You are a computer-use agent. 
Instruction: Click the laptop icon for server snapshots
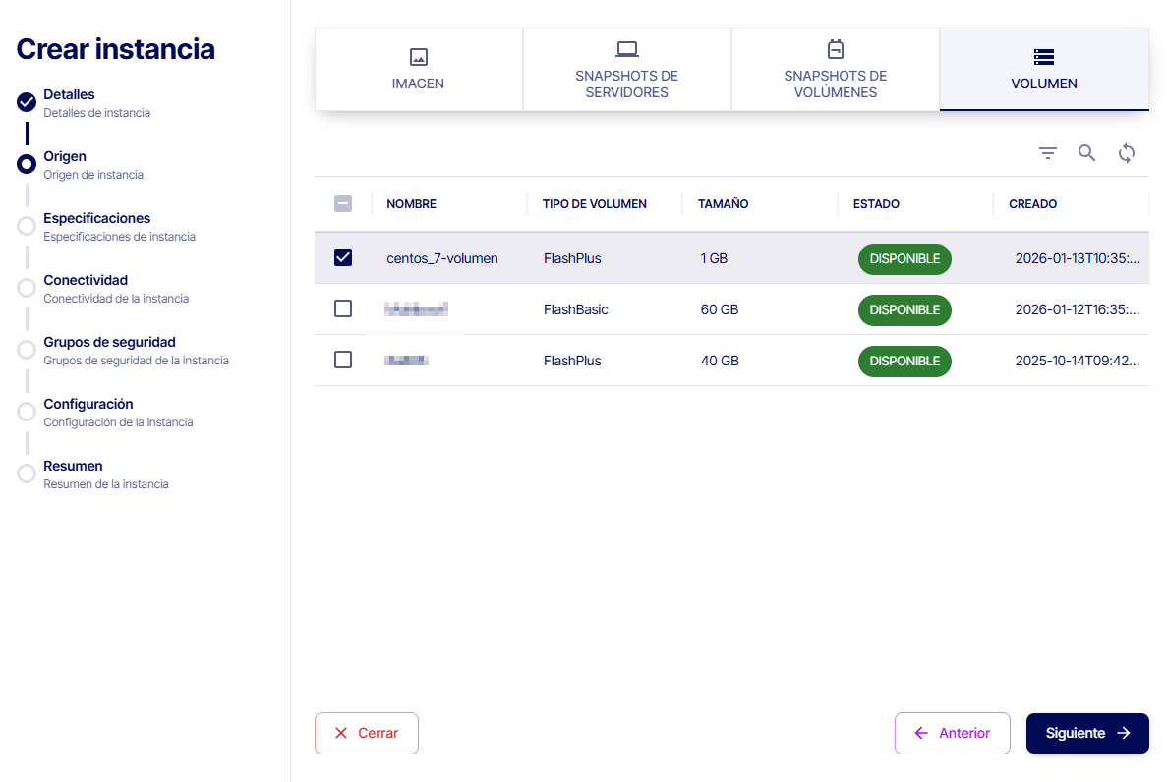pyautogui.click(x=626, y=49)
